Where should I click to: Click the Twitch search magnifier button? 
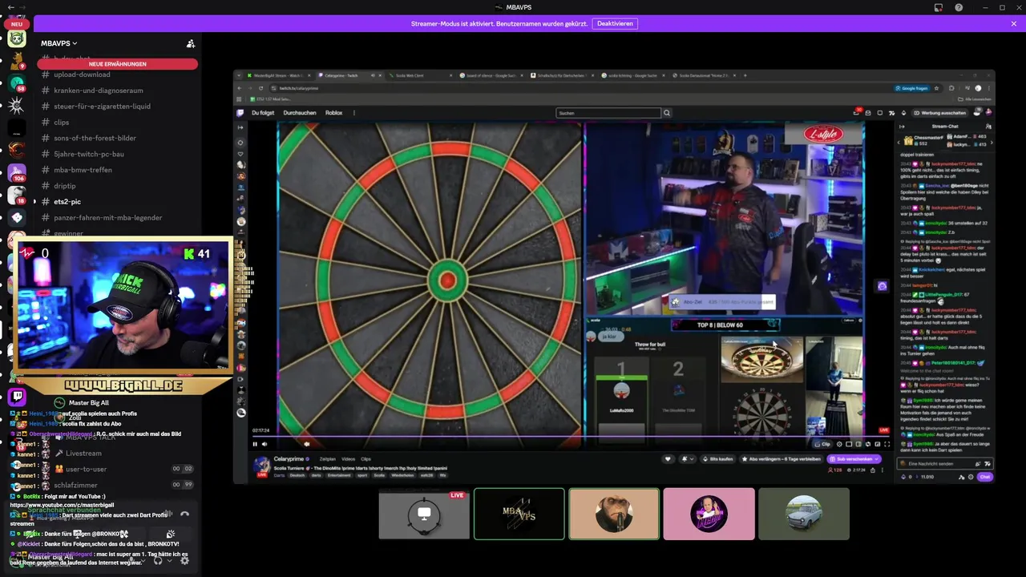coord(666,113)
